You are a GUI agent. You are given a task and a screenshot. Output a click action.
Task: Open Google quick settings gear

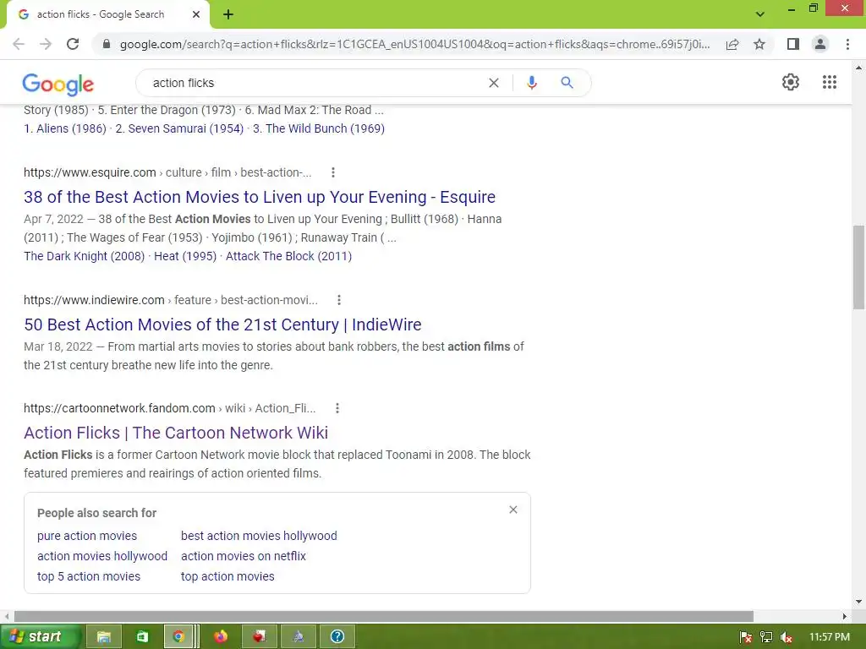click(791, 82)
